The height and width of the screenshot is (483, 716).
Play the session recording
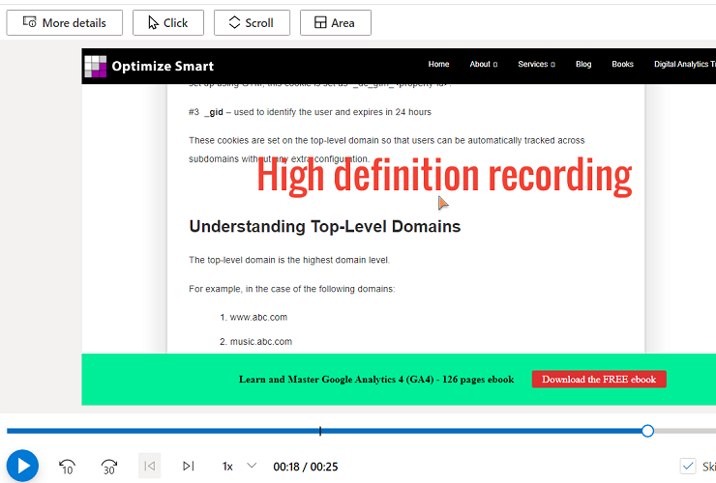(22, 466)
